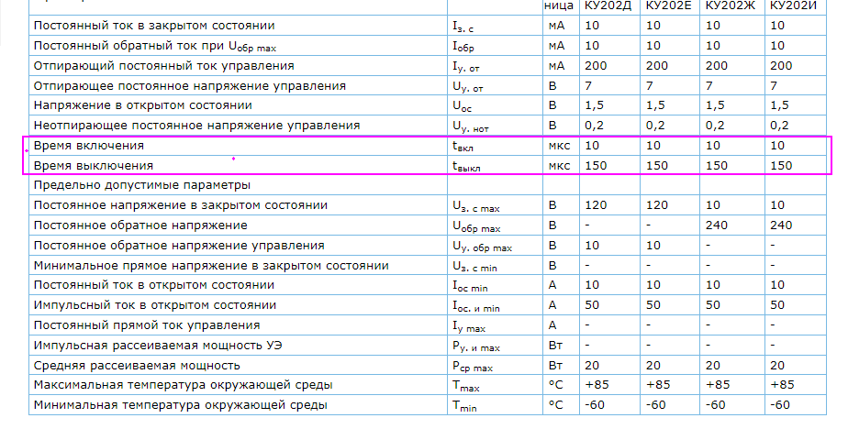Screen dimensions: 848x429
Task: Click the Tmin symbol cell
Action: (x=464, y=406)
